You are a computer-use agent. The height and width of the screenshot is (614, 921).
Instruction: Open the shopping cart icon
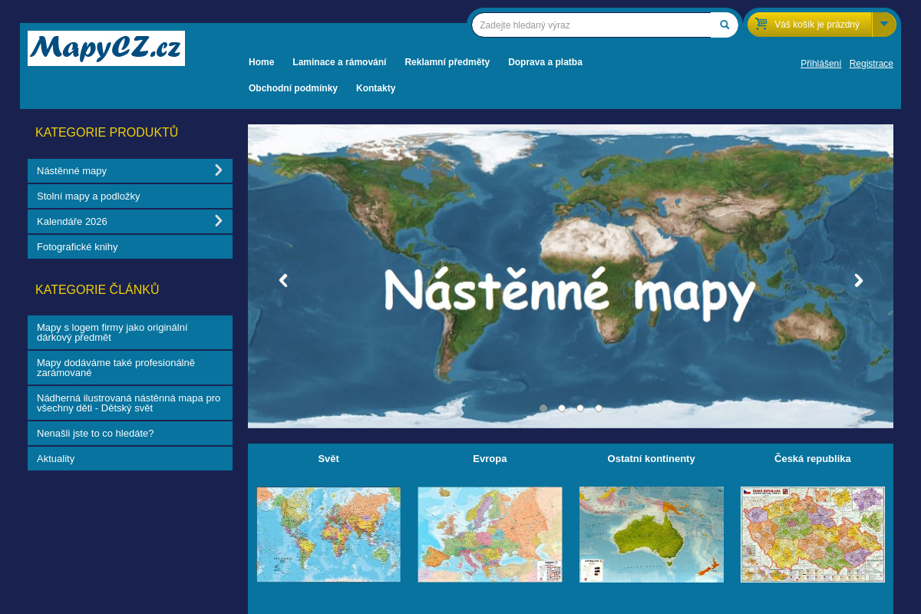tap(761, 24)
